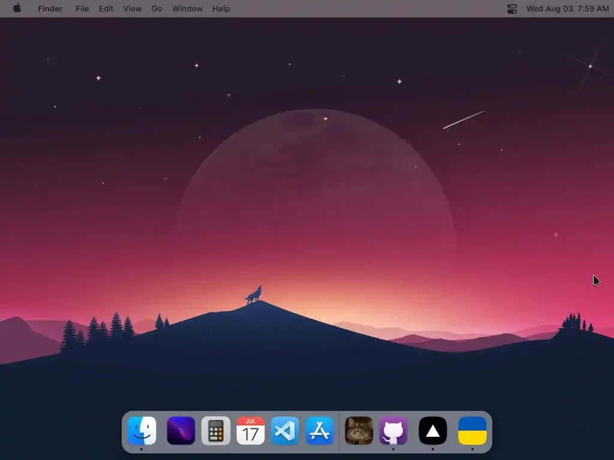Launch Visual Studio Code from the dock
This screenshot has width=614, height=460.
pos(285,431)
